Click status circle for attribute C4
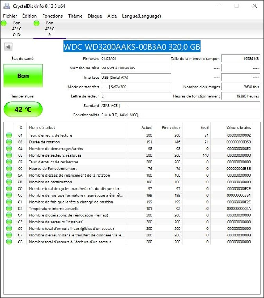The width and height of the screenshot is (264, 298). [9, 215]
